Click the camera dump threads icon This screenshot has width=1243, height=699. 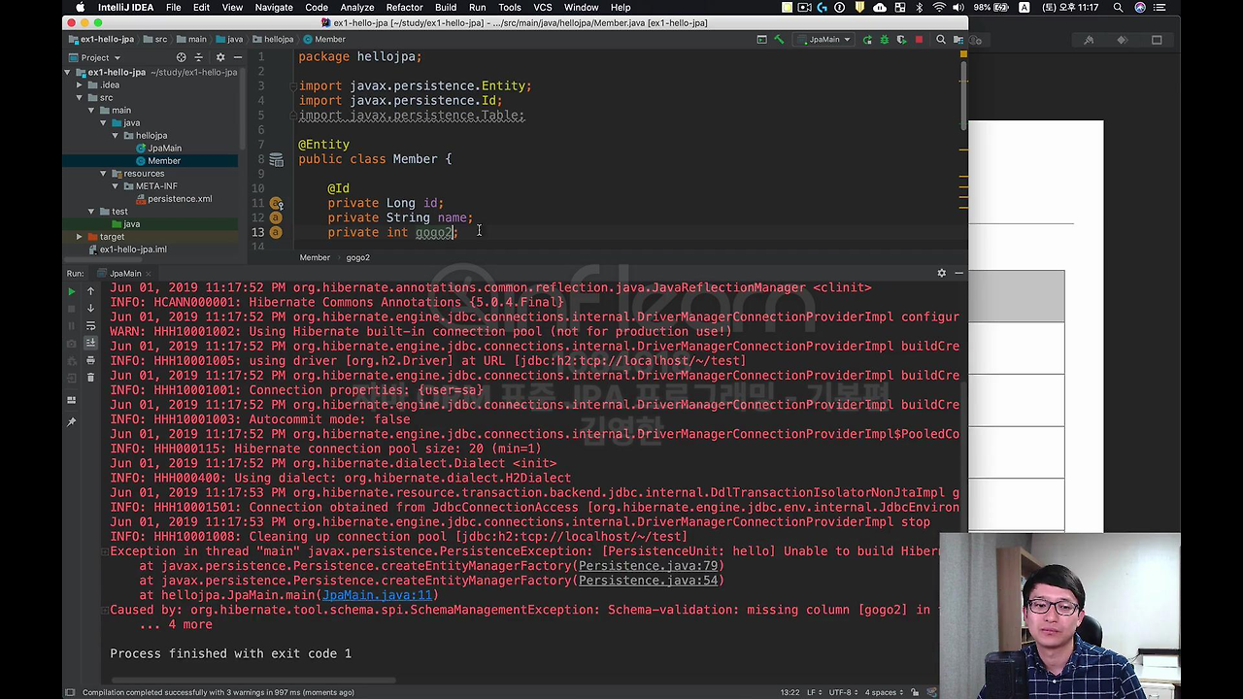(71, 343)
